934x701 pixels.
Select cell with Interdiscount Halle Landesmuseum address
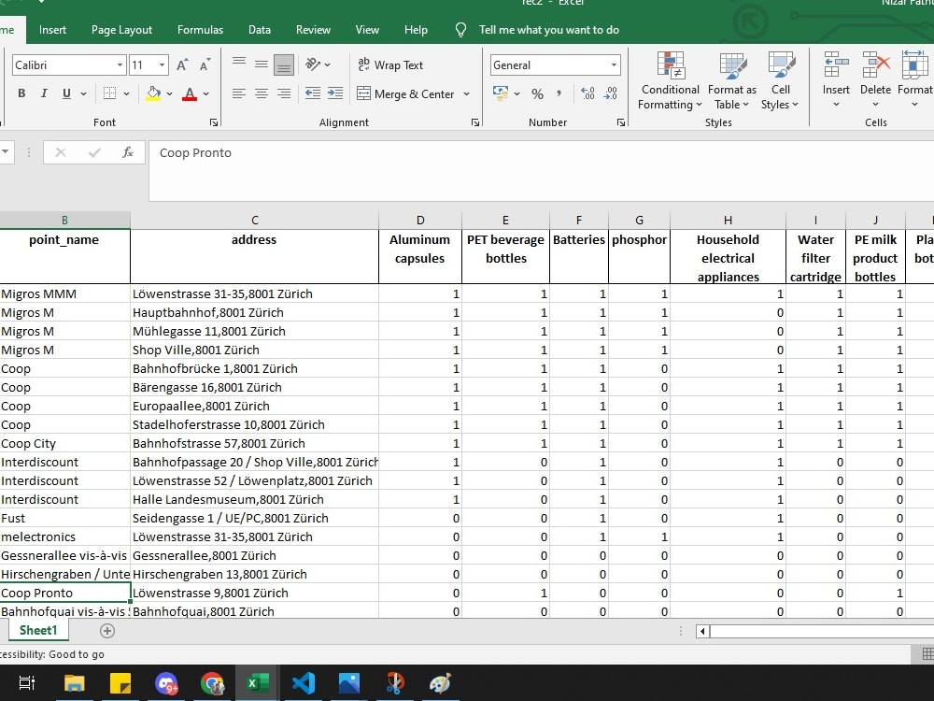[x=254, y=499]
